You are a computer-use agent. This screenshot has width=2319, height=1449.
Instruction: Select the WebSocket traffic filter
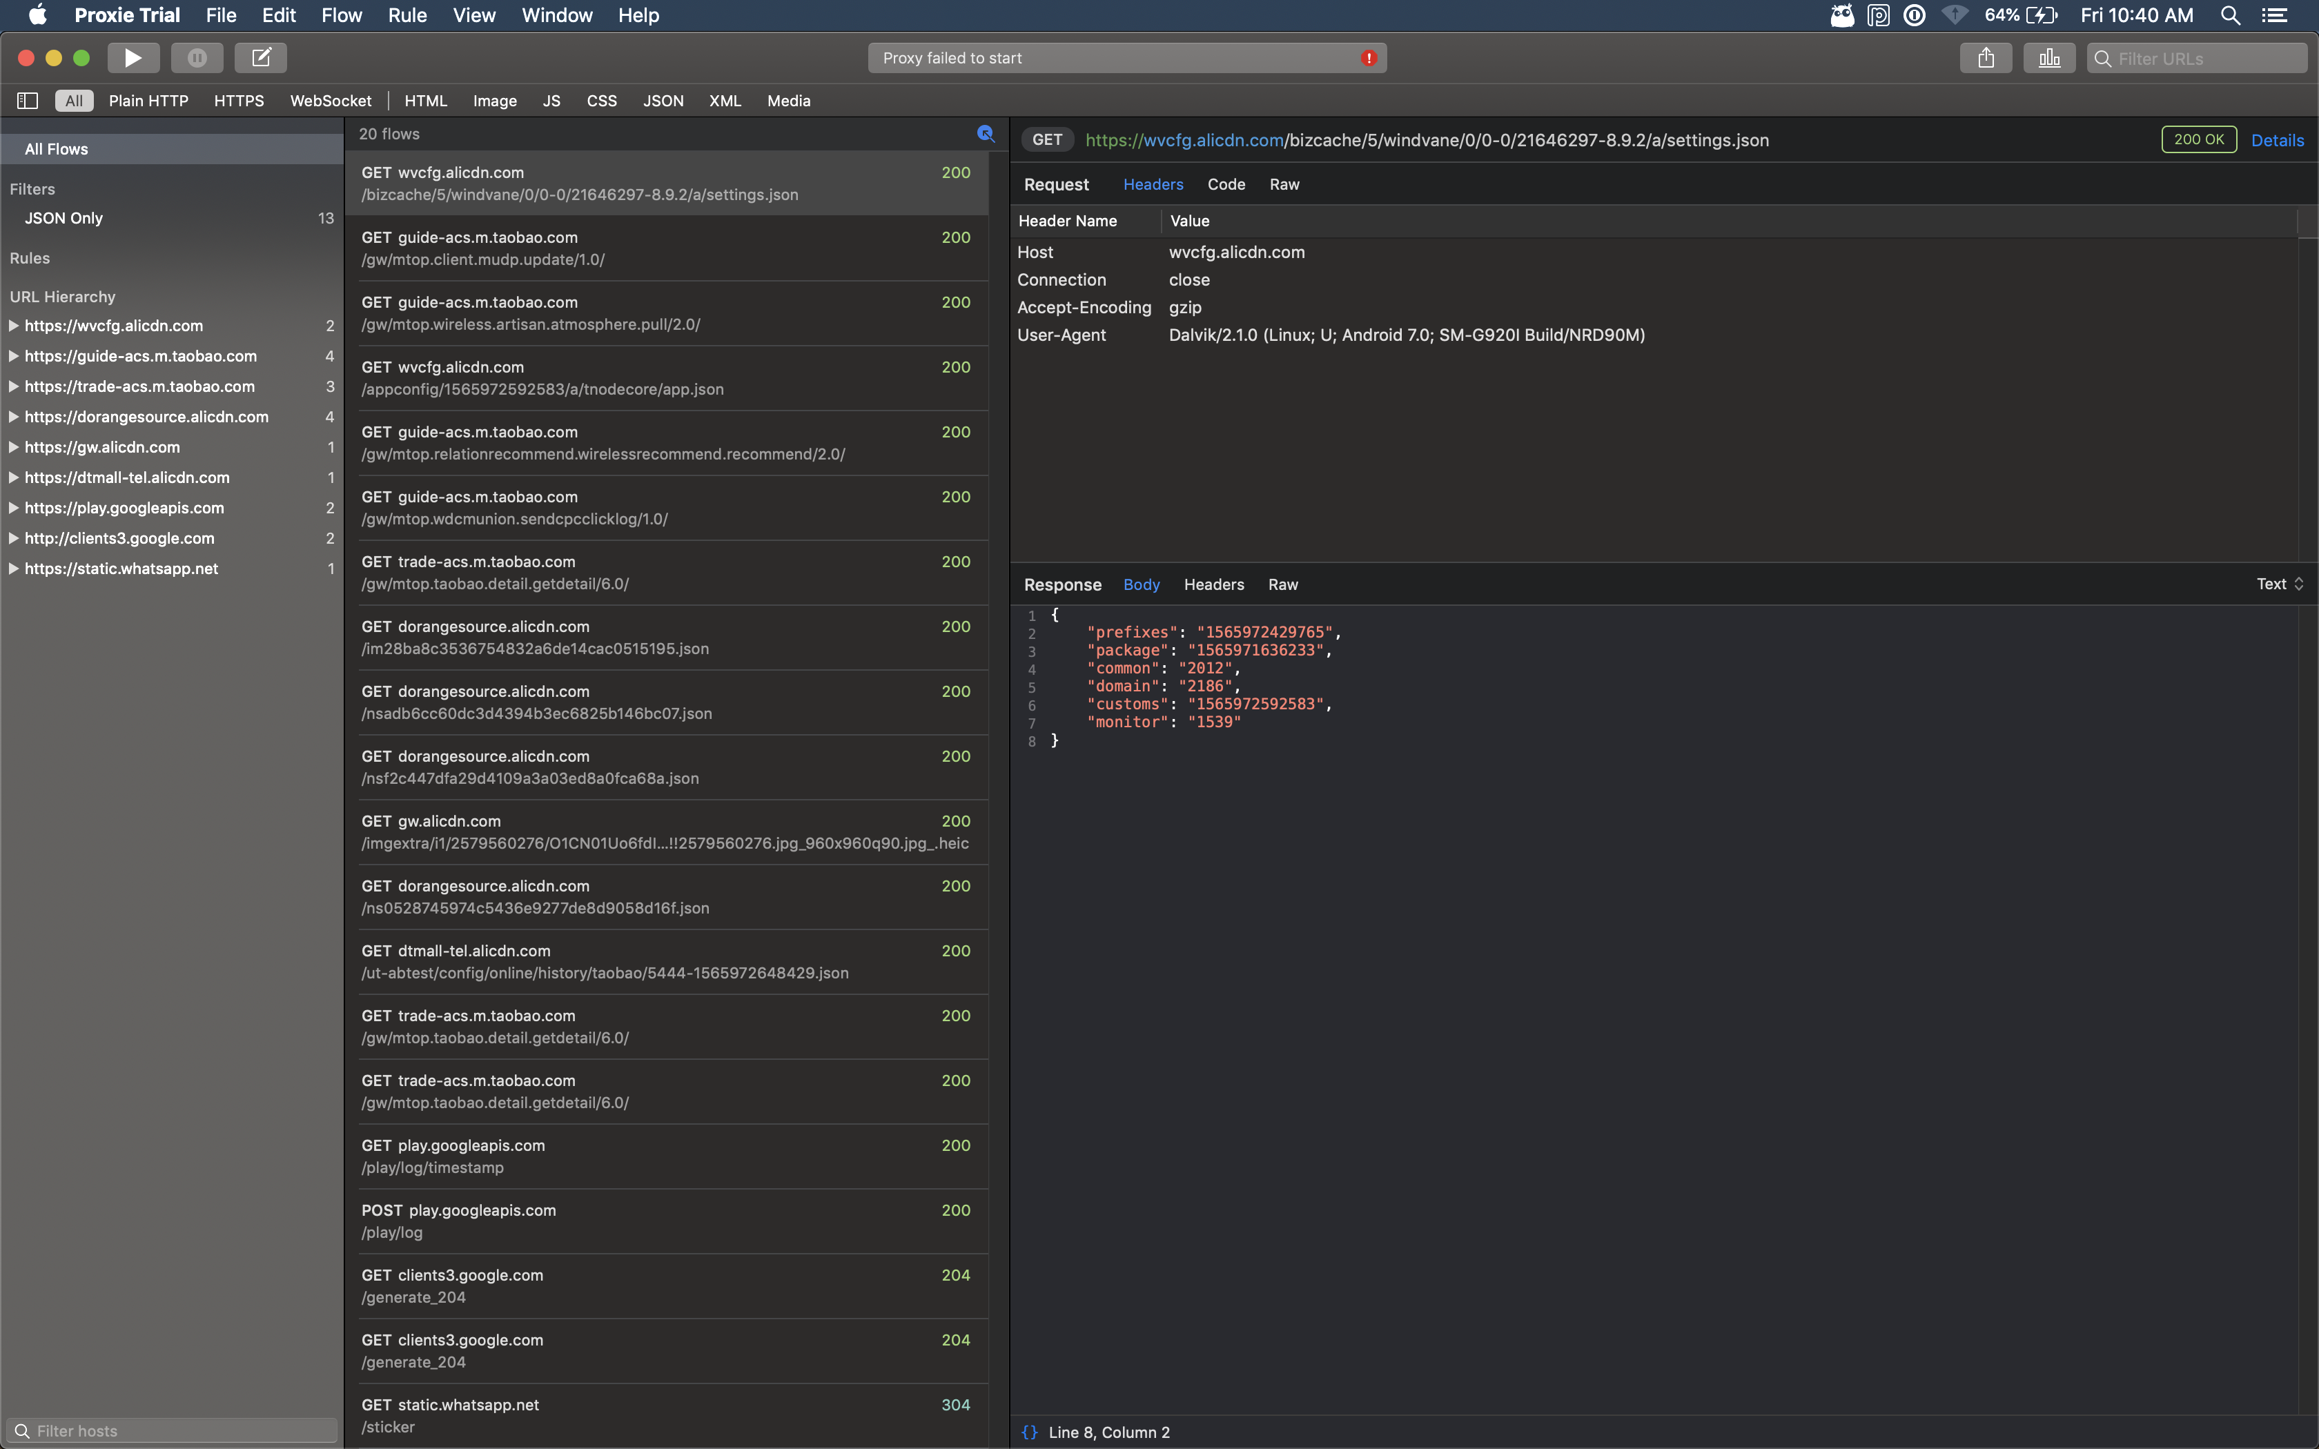click(330, 99)
